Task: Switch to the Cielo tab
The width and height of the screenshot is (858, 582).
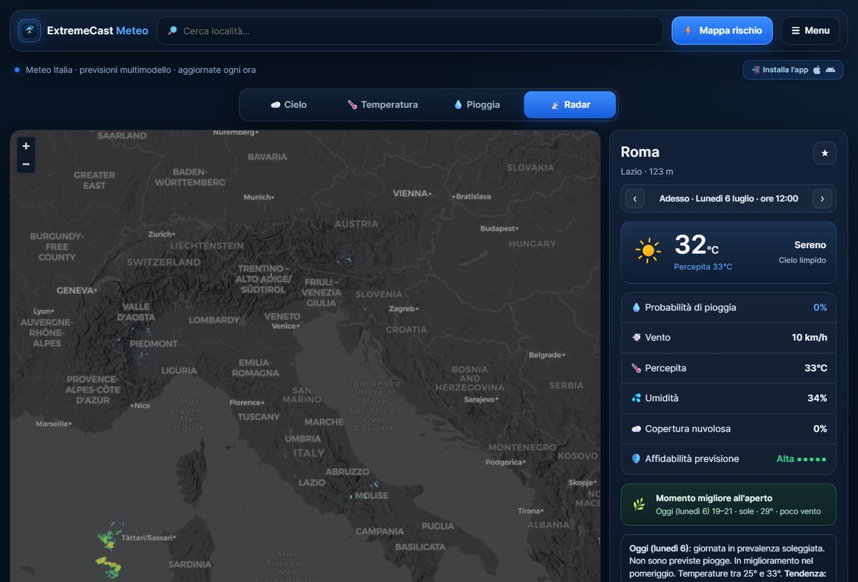Action: click(288, 105)
